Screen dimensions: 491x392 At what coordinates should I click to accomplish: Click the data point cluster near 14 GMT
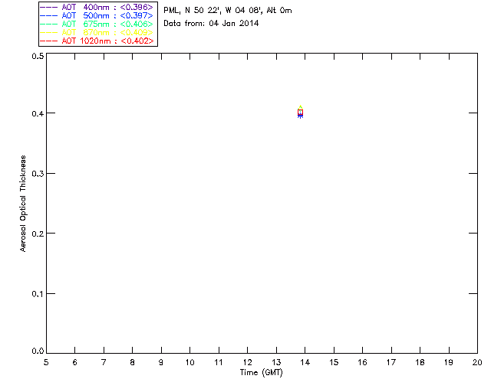click(300, 113)
